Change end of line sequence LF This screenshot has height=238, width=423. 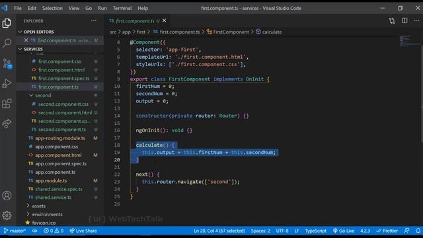297,231
